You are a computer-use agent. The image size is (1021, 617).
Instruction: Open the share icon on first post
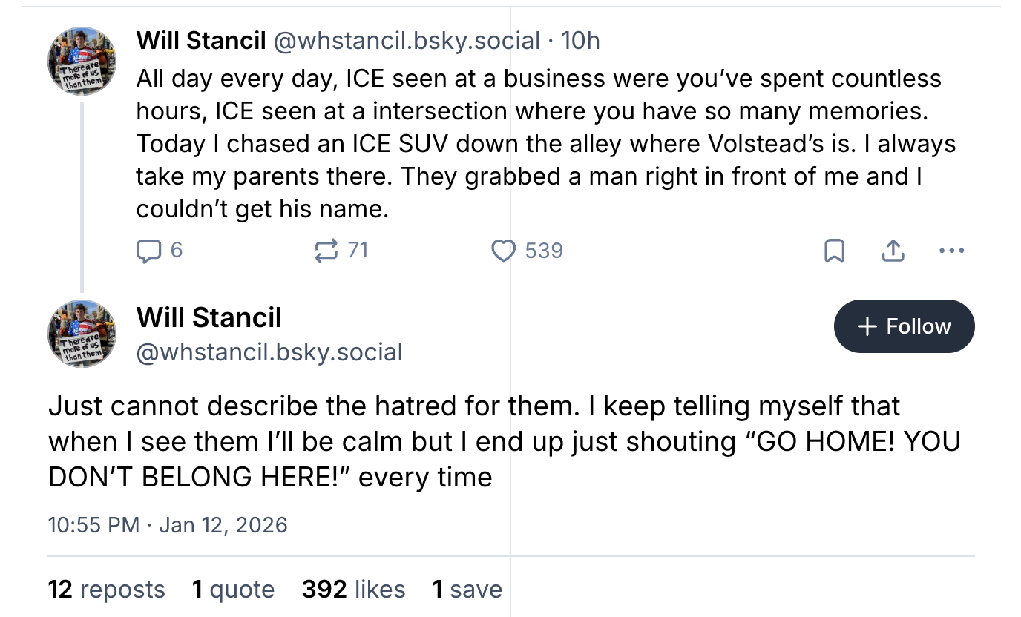point(893,251)
